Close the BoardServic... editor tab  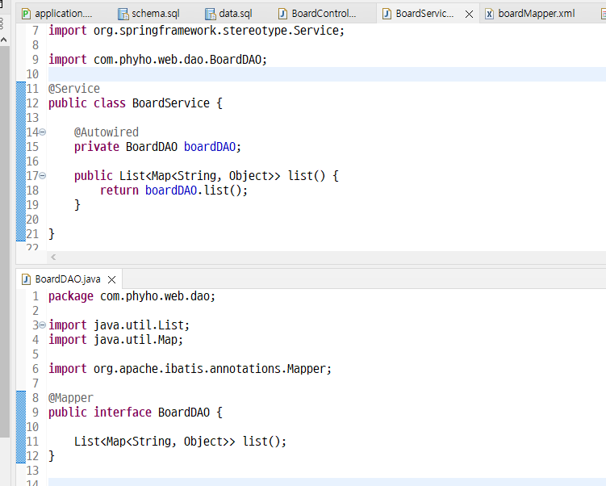(469, 15)
